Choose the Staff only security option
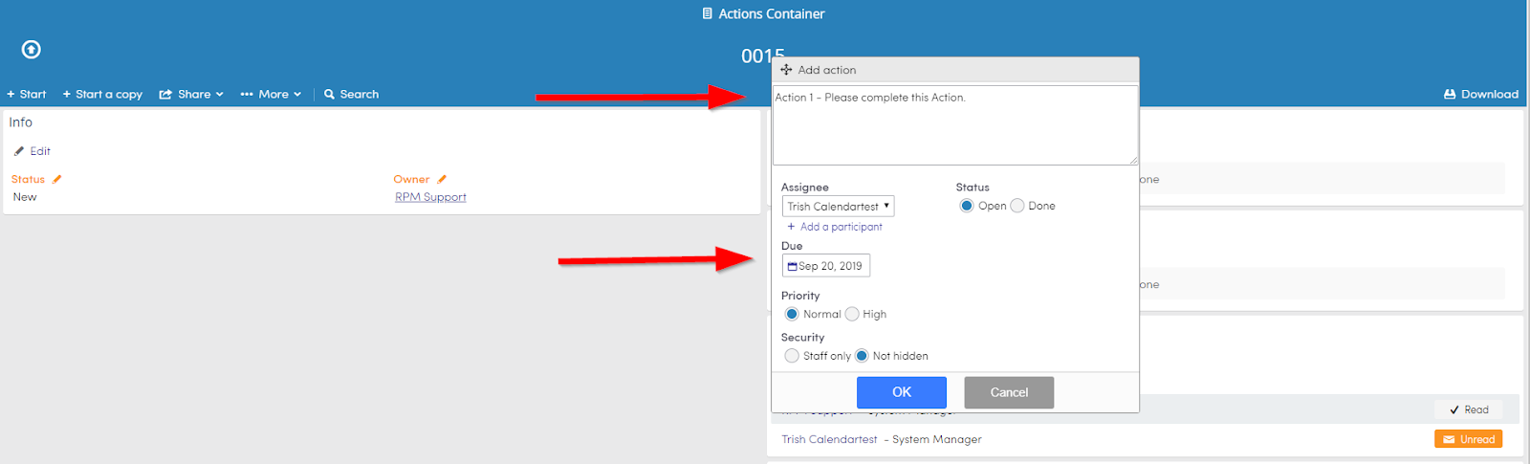This screenshot has width=1530, height=464. tap(792, 356)
